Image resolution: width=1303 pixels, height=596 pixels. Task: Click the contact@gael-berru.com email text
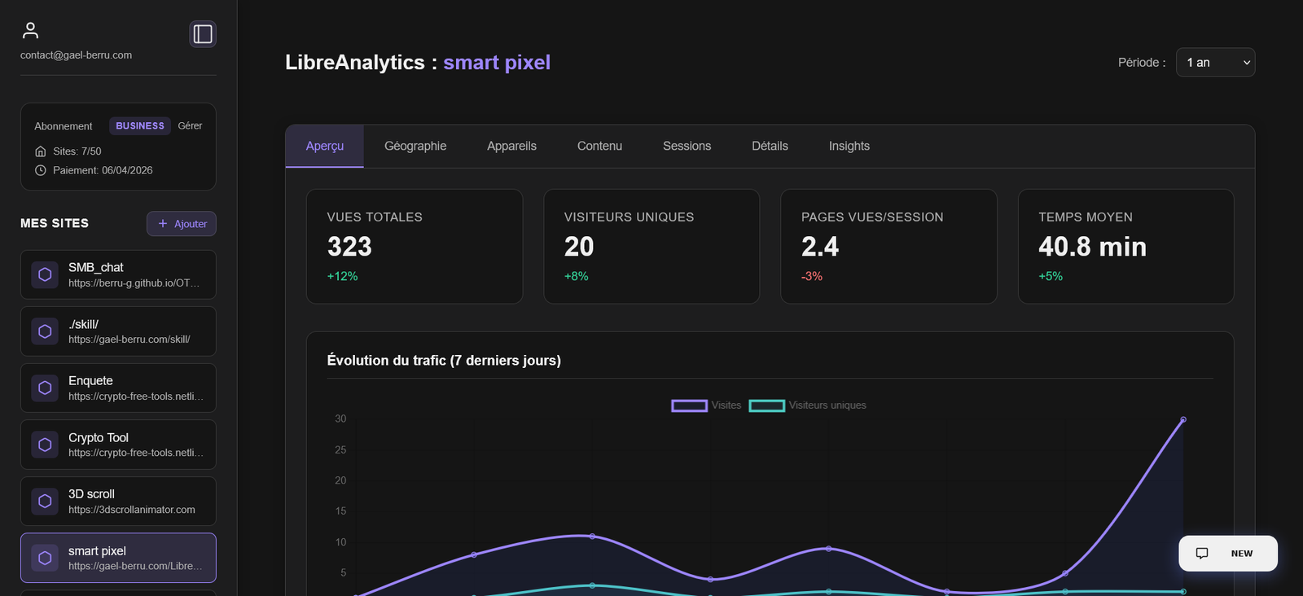[x=76, y=55]
